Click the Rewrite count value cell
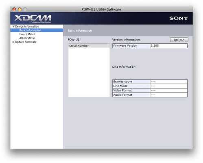Screen dimensions: 203x163 coord(169,81)
